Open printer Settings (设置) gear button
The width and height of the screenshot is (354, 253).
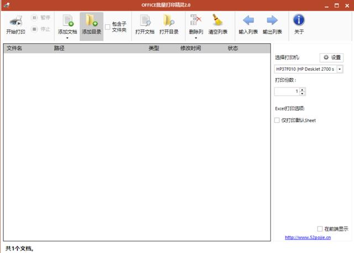(331, 58)
